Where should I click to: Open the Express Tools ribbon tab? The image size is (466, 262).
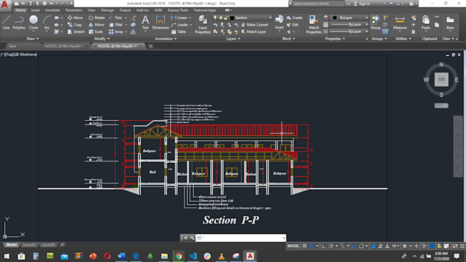click(177, 10)
